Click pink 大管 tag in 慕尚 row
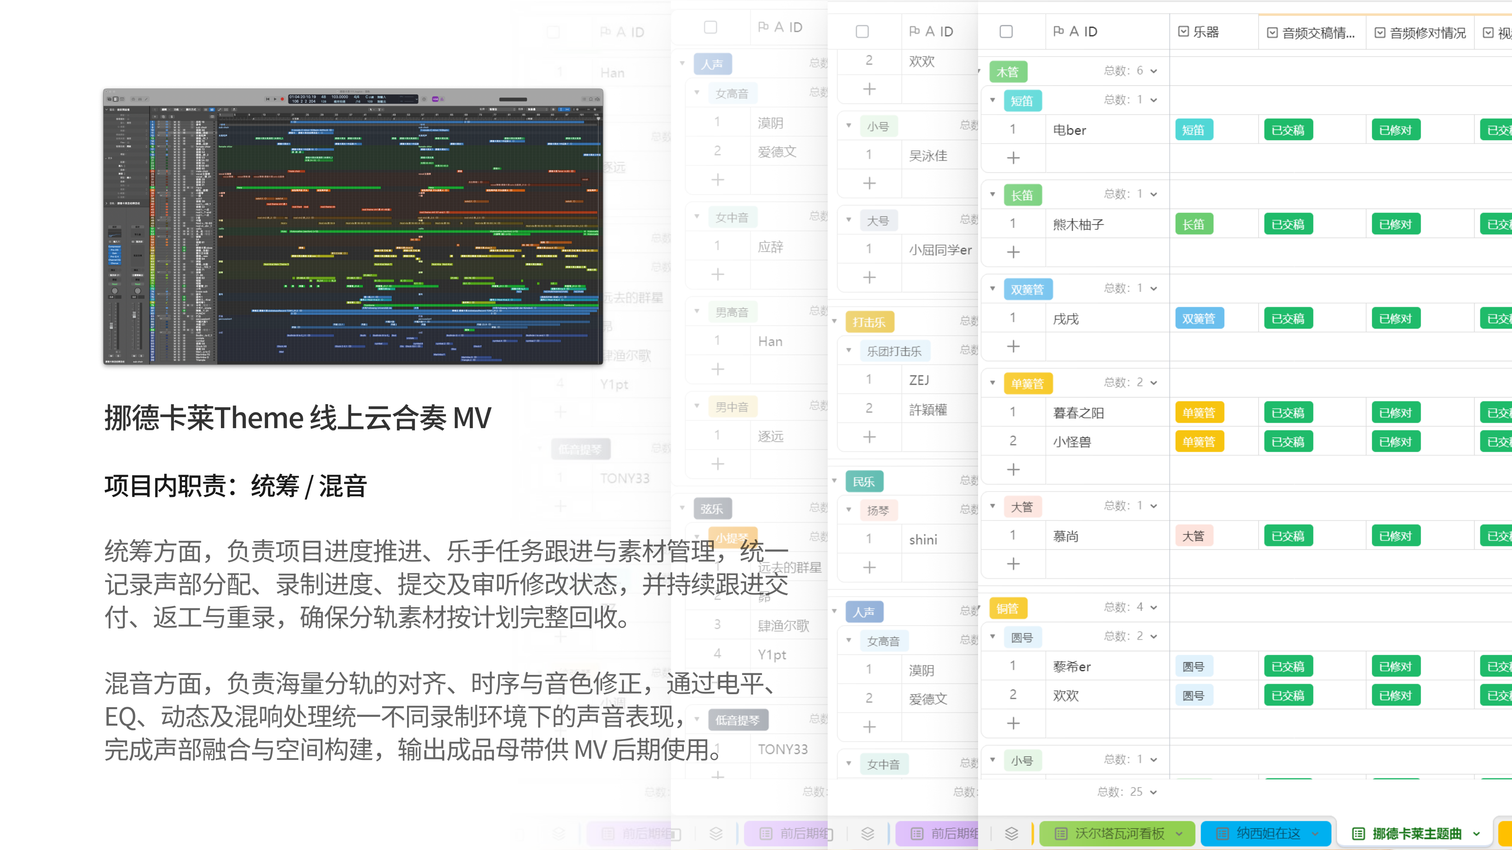 1193,536
